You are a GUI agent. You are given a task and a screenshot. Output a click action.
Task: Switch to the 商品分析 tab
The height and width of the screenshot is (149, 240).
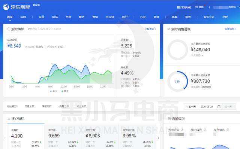coord(46,106)
